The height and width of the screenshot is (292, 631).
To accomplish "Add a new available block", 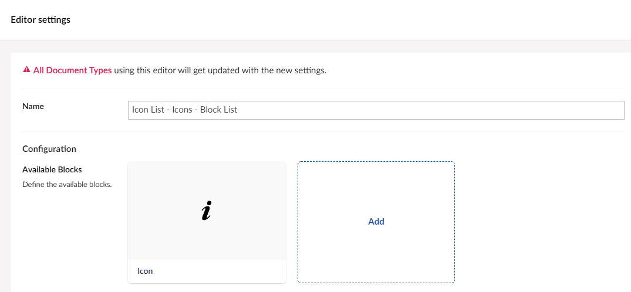I will coord(376,222).
